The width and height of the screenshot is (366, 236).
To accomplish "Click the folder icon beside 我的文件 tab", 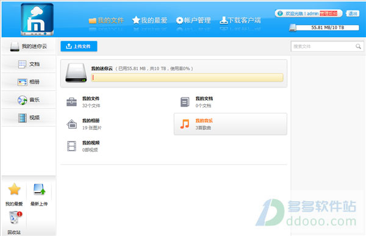I will click(93, 21).
